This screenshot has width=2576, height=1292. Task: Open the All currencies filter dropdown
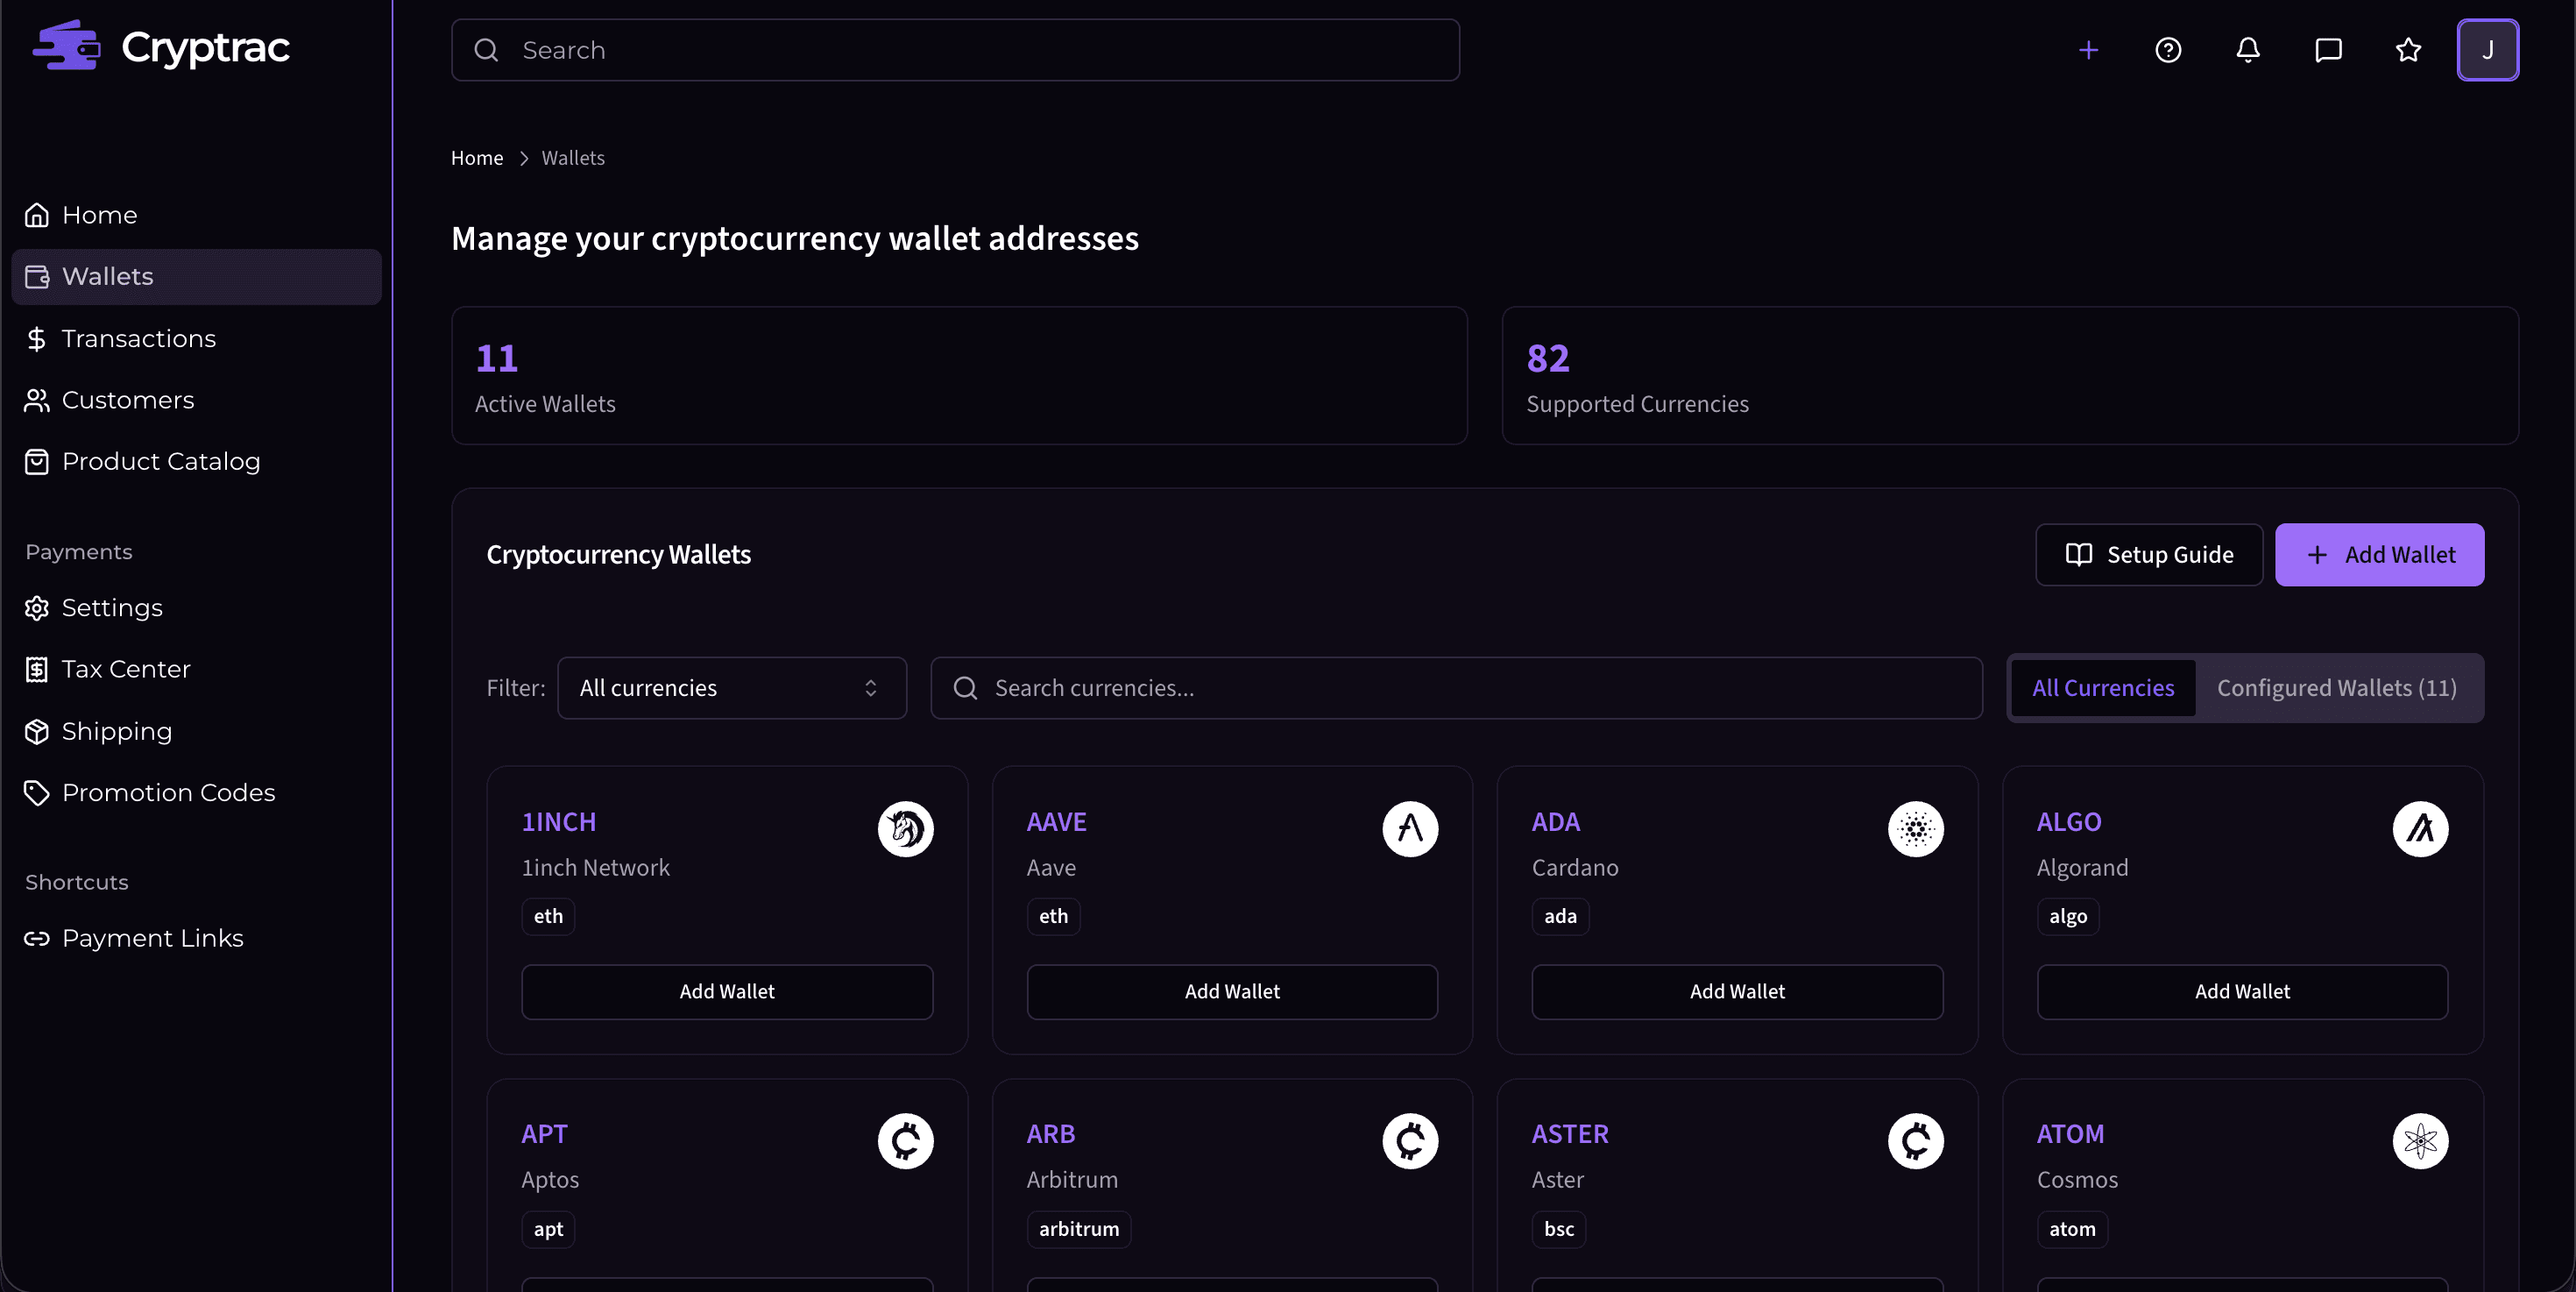click(x=731, y=688)
